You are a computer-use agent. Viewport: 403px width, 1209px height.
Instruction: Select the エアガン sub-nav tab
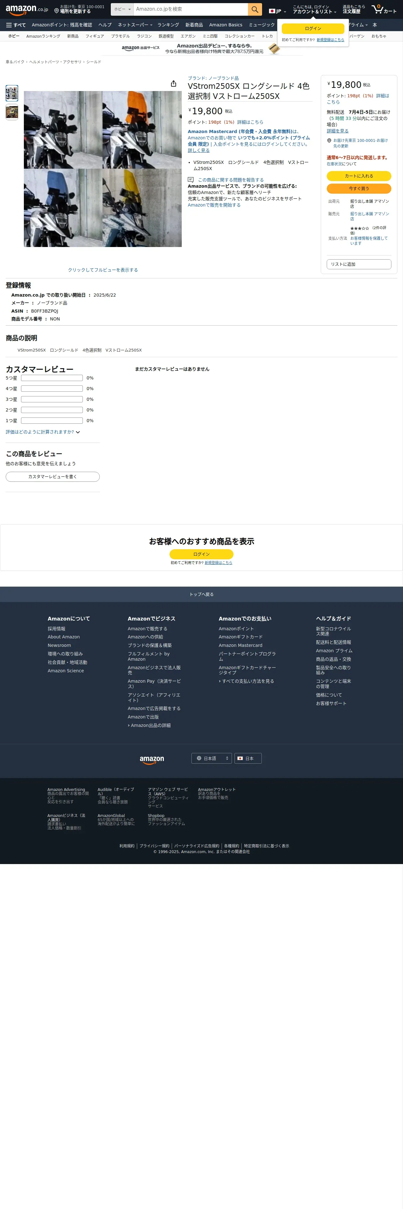(x=188, y=36)
